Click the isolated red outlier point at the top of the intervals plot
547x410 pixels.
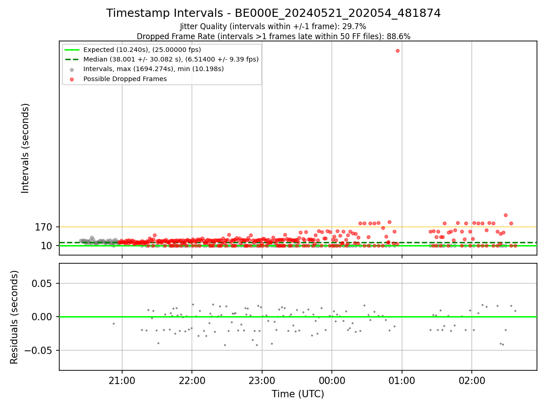(x=397, y=51)
